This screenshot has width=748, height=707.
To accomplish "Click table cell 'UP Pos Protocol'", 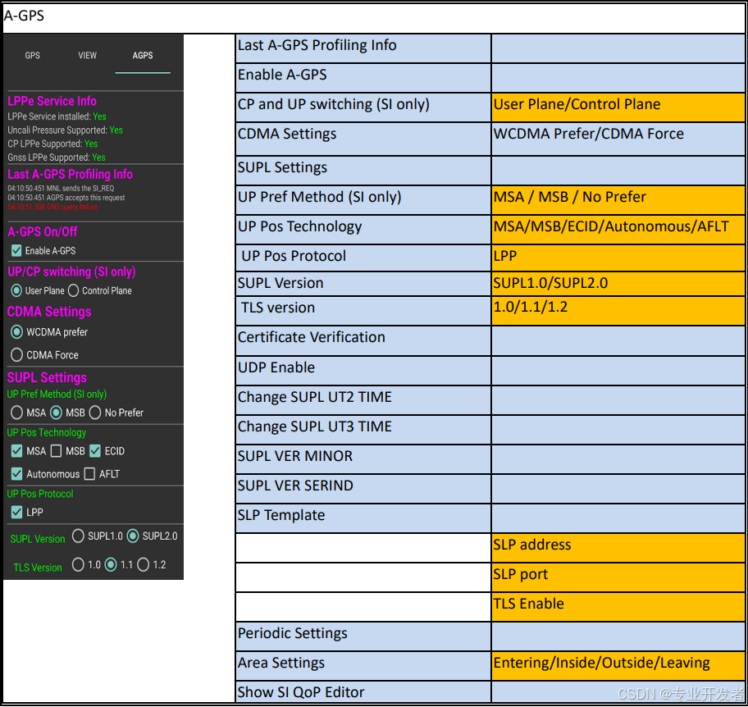I will pos(363,258).
